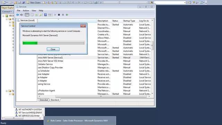Open the Help menu in Services
Viewport: 222px width, 125px height.
pyautogui.click(x=41, y=11)
